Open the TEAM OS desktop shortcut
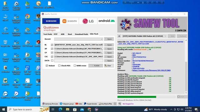Viewport: 200px width, 112px height. pyautogui.click(x=5, y=82)
